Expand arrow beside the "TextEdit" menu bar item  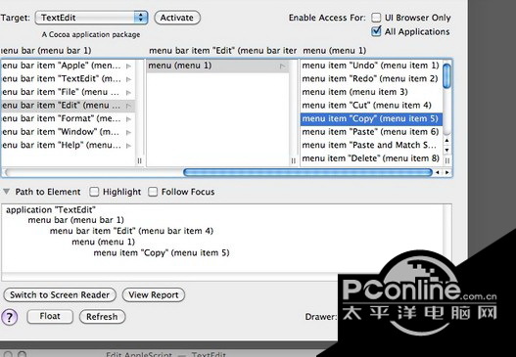[x=128, y=79]
